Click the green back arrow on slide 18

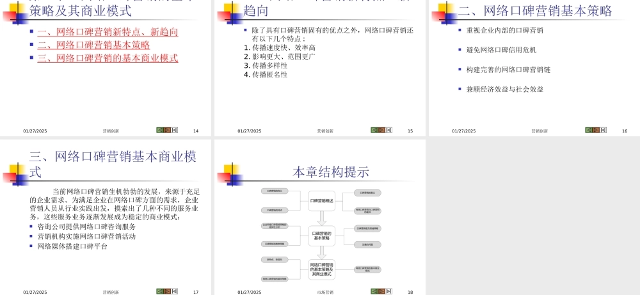pos(374,291)
